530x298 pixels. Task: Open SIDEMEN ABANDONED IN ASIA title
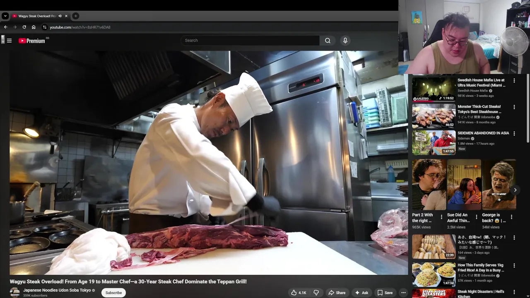point(483,133)
